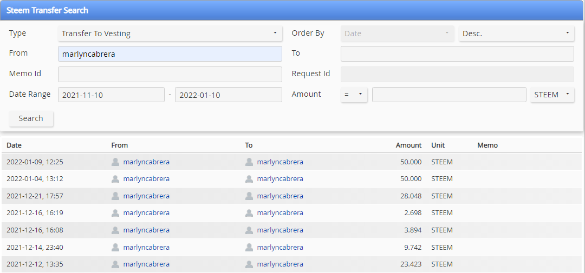Open From marlyncabrera link in 2021-12-14 row
The image size is (585, 273).
(146, 247)
